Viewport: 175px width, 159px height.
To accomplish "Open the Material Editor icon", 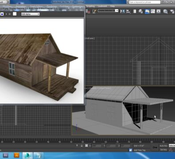I will (x=159, y=11).
